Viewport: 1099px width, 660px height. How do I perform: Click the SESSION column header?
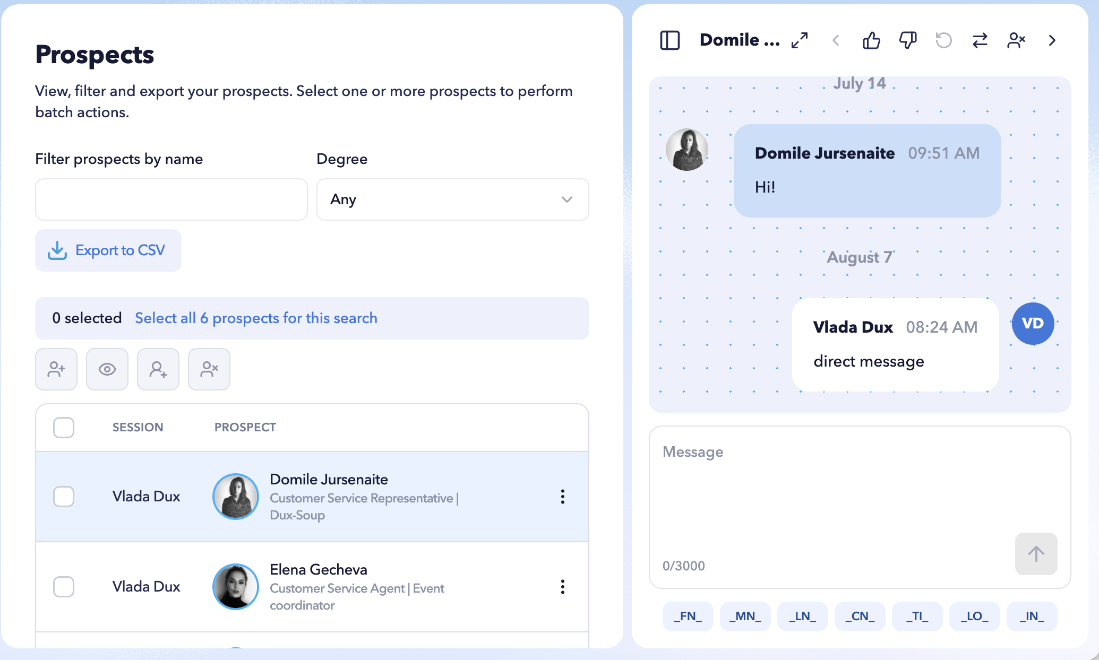[x=138, y=428]
